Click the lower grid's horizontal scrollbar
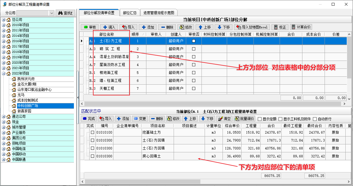 [142, 181]
